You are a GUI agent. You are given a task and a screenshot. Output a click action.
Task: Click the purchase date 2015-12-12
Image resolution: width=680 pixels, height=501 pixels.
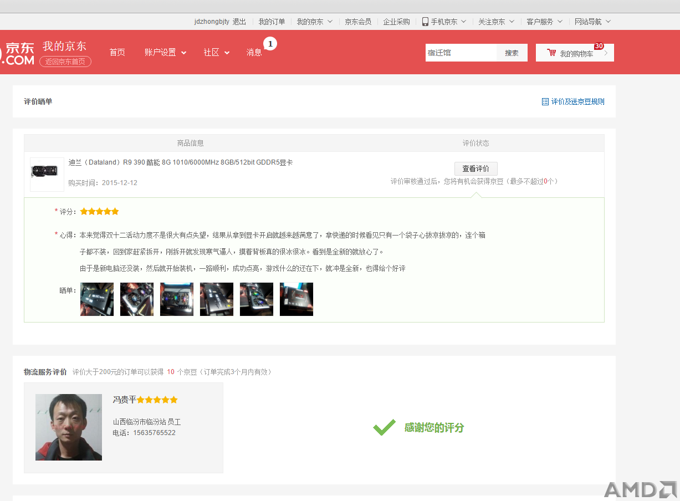pos(120,183)
